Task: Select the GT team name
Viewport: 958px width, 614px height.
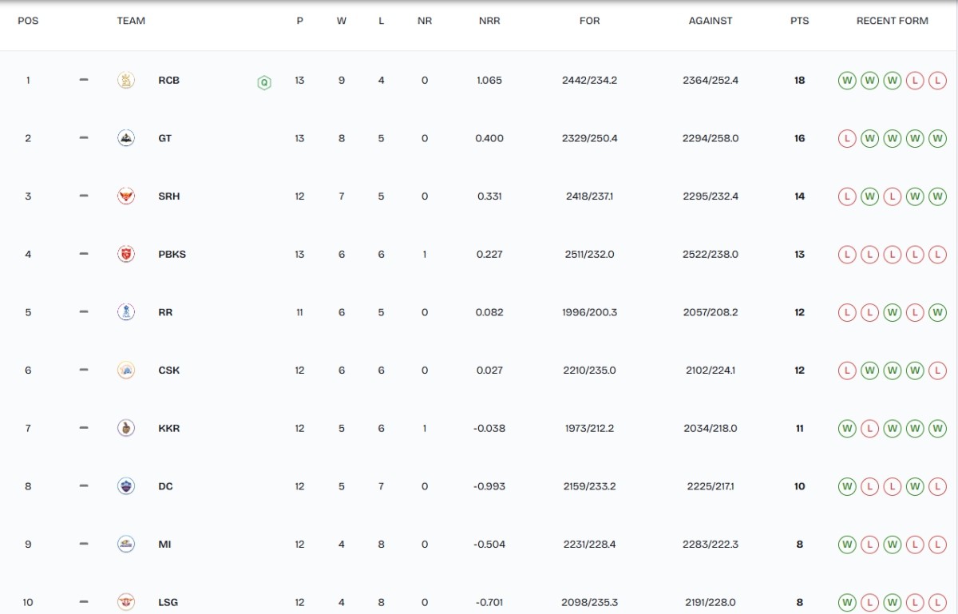Action: 164,138
